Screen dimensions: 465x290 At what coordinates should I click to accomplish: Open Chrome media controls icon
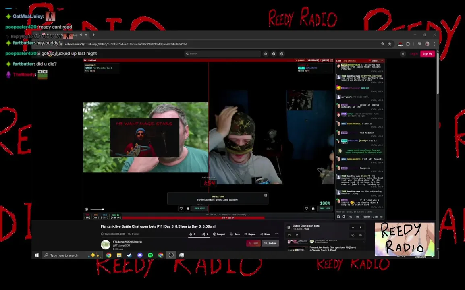tap(419, 44)
